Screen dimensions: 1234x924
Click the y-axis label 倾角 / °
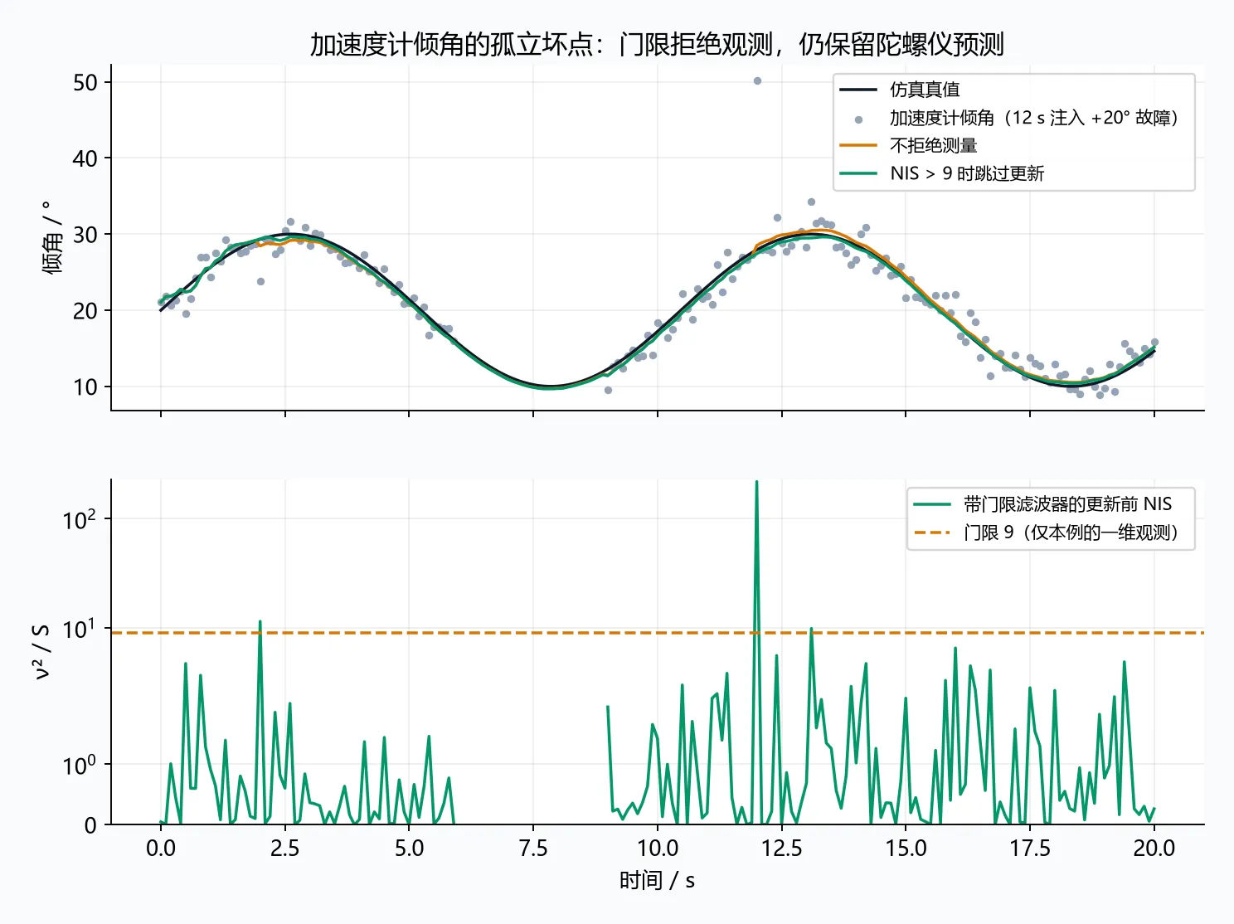tap(52, 237)
